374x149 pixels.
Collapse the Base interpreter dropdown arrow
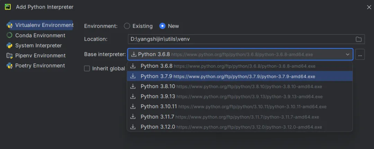[347, 54]
